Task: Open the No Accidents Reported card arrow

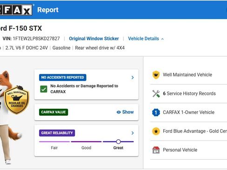Action: (x=133, y=78)
